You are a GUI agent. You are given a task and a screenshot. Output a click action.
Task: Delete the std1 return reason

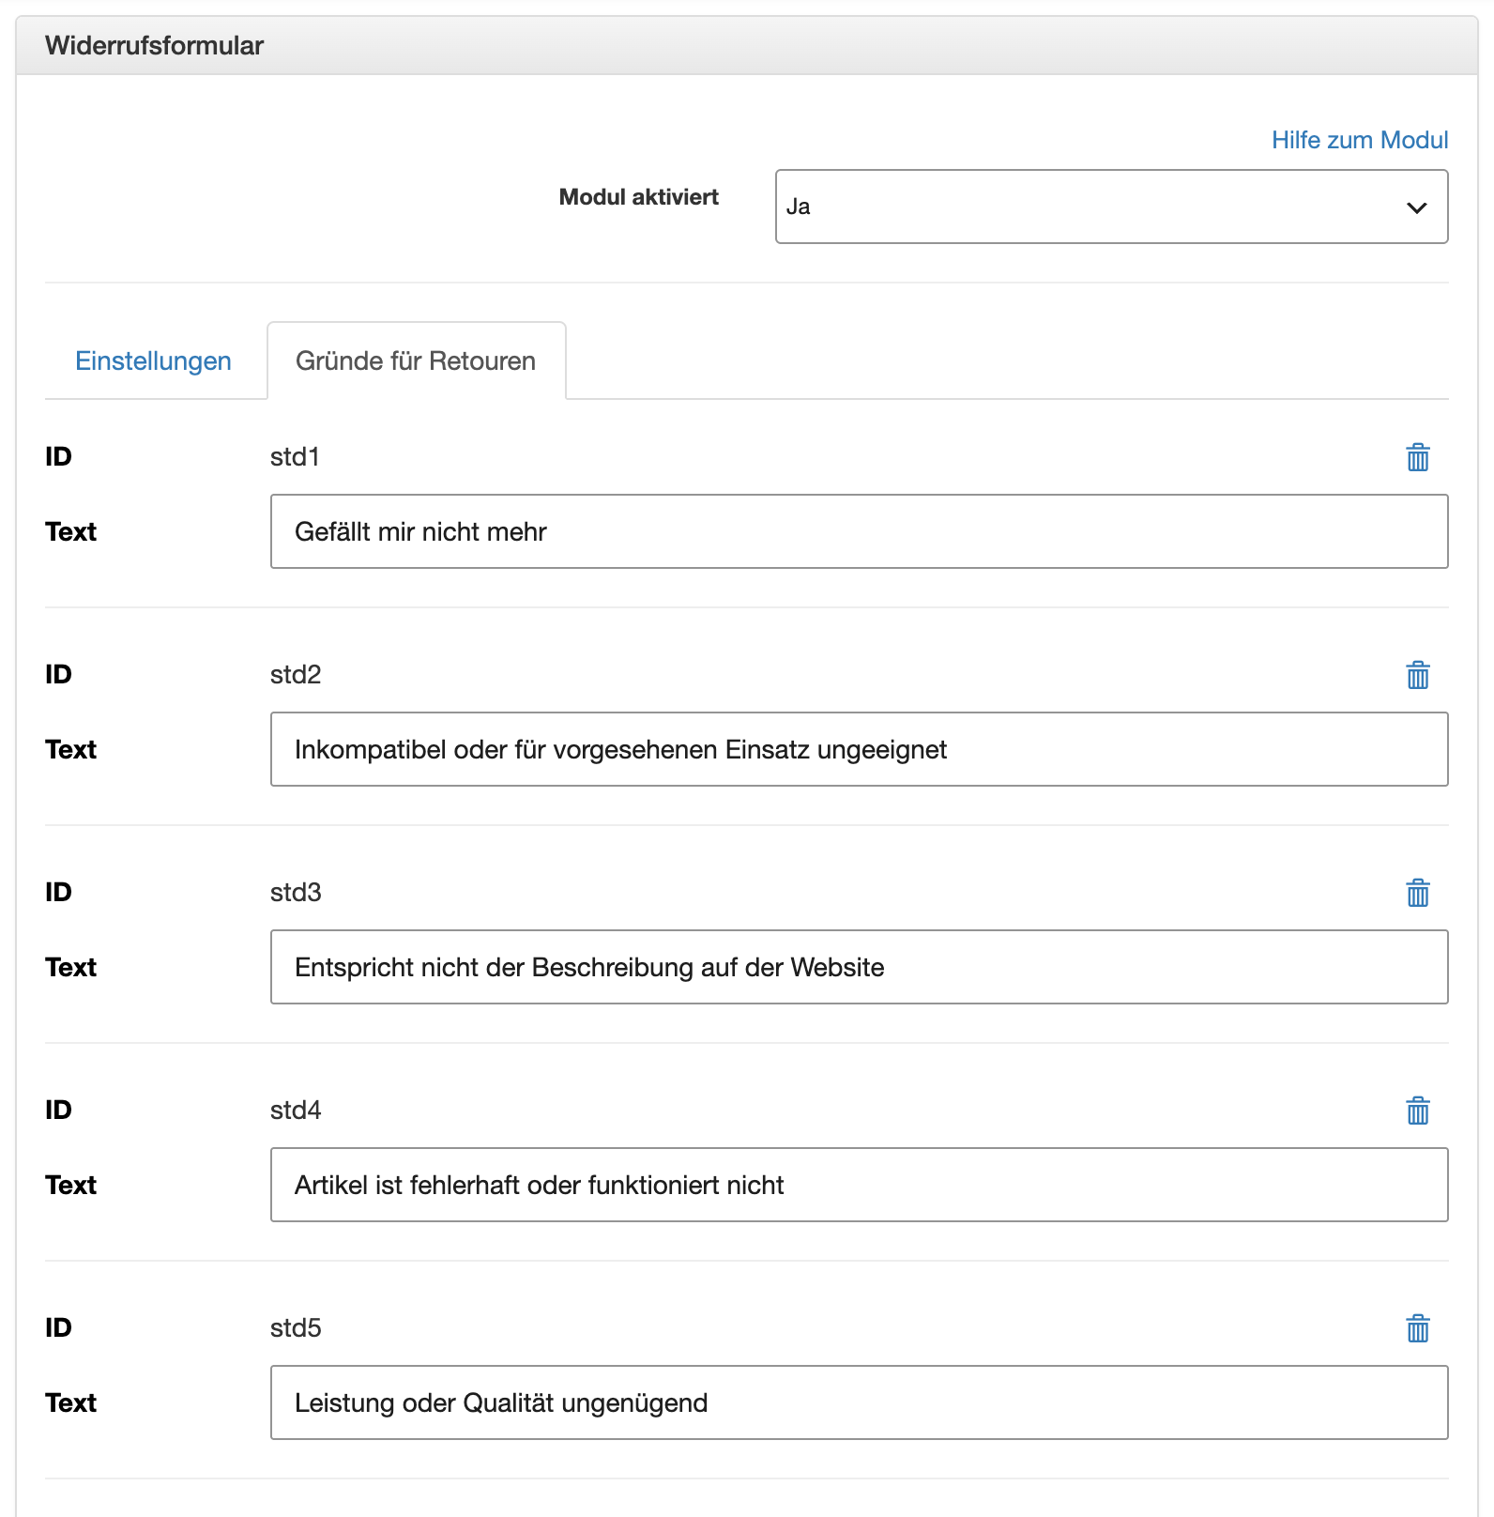coord(1417,457)
